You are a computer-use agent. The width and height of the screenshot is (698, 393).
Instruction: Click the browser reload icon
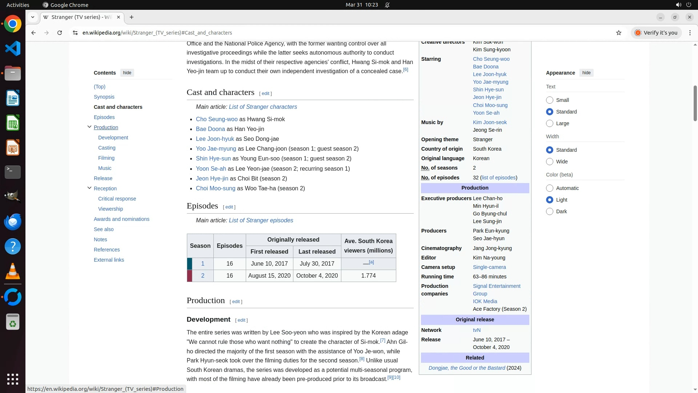[60, 33]
